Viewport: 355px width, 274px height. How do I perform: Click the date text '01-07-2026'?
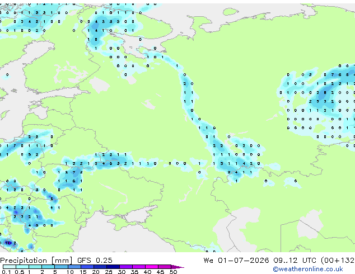(x=244, y=261)
